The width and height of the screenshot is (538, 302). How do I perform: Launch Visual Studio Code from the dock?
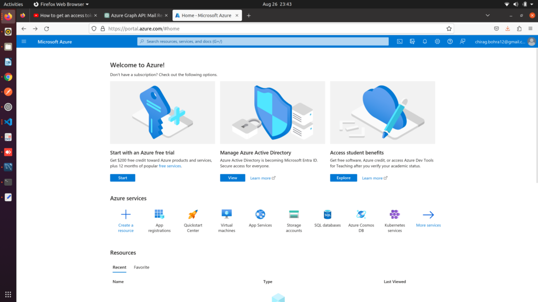[8, 122]
